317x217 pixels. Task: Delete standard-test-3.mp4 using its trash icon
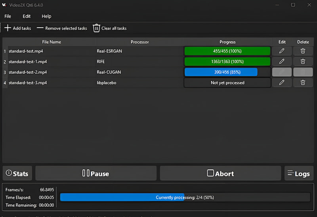point(303,82)
